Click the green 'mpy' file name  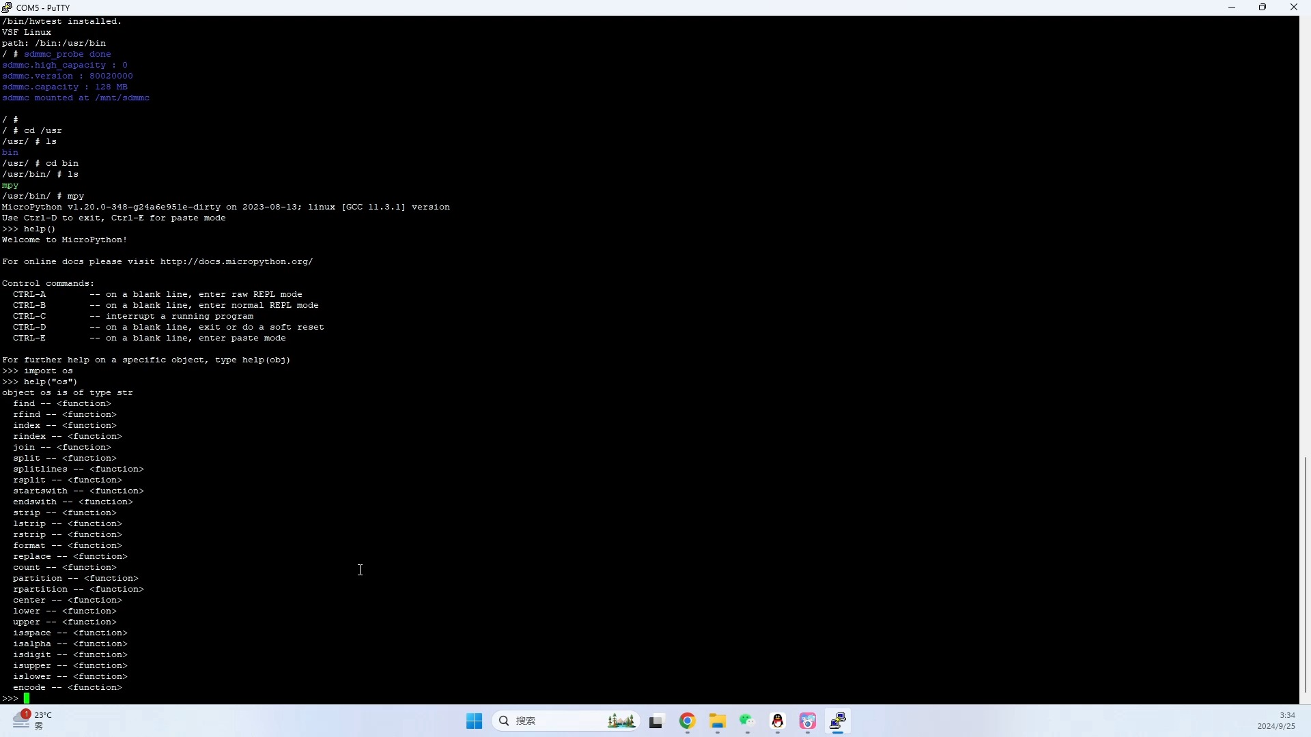tap(10, 186)
